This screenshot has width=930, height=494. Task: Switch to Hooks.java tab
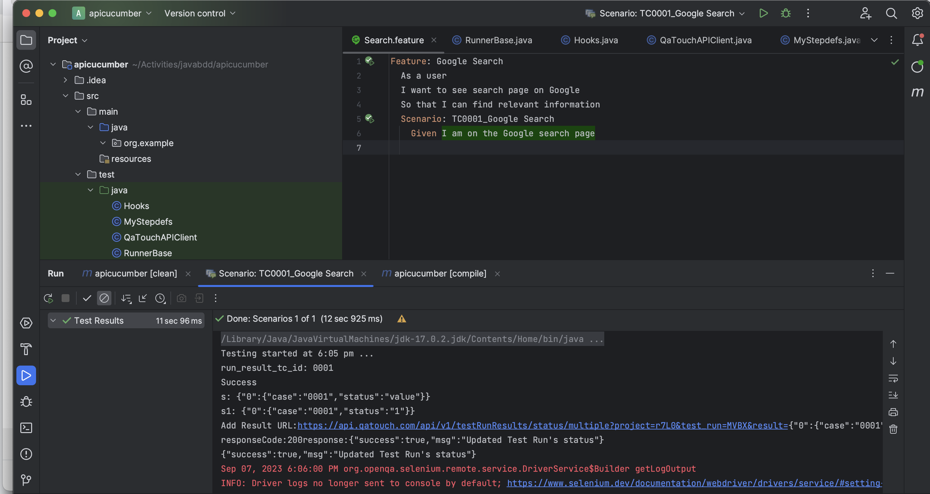(590, 40)
